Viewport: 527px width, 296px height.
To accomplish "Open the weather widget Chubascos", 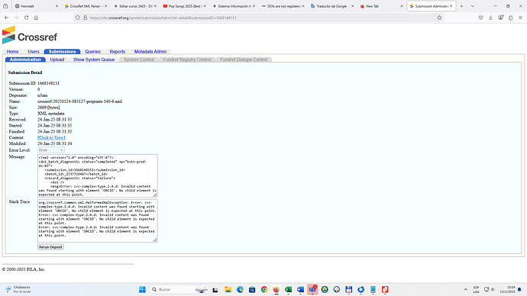I will [x=18, y=289].
